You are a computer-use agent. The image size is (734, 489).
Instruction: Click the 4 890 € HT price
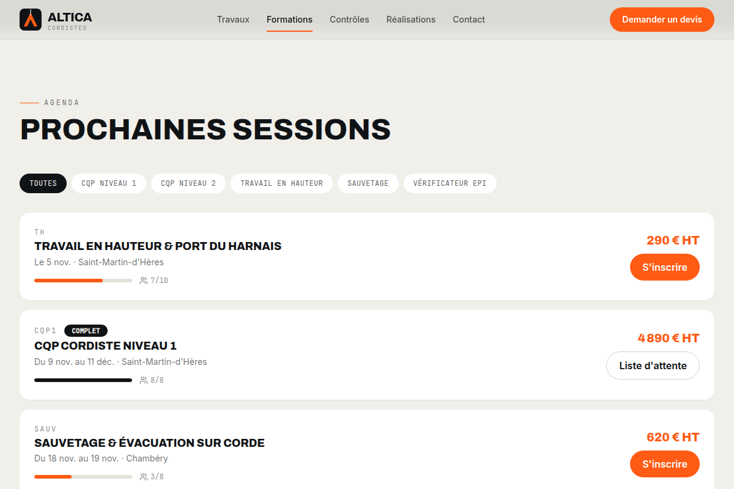(669, 338)
